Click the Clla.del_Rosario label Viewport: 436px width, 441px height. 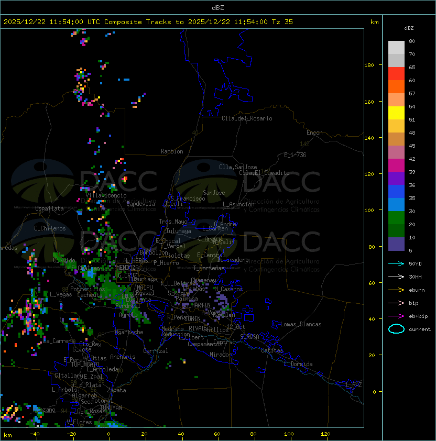247,118
